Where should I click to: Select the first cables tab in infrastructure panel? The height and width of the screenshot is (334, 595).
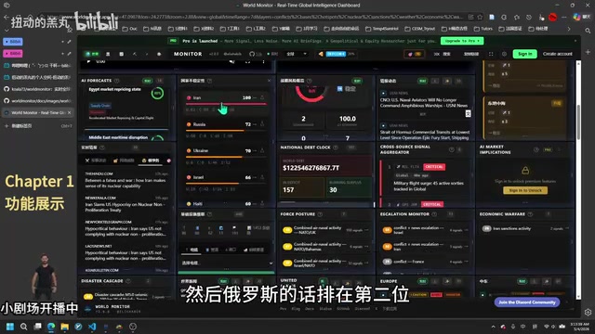pyautogui.click(x=192, y=250)
